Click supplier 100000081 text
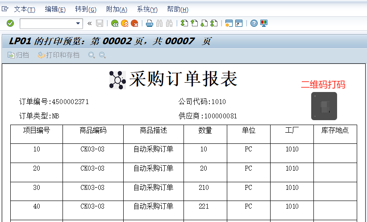The width and height of the screenshot is (367, 222). [221, 116]
